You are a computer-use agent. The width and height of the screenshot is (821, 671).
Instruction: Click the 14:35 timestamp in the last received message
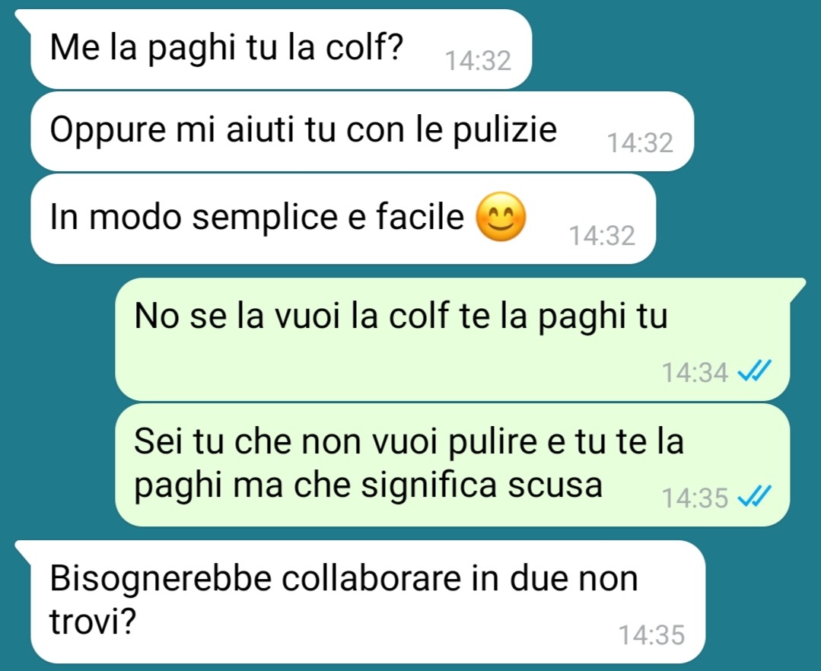tap(651, 635)
